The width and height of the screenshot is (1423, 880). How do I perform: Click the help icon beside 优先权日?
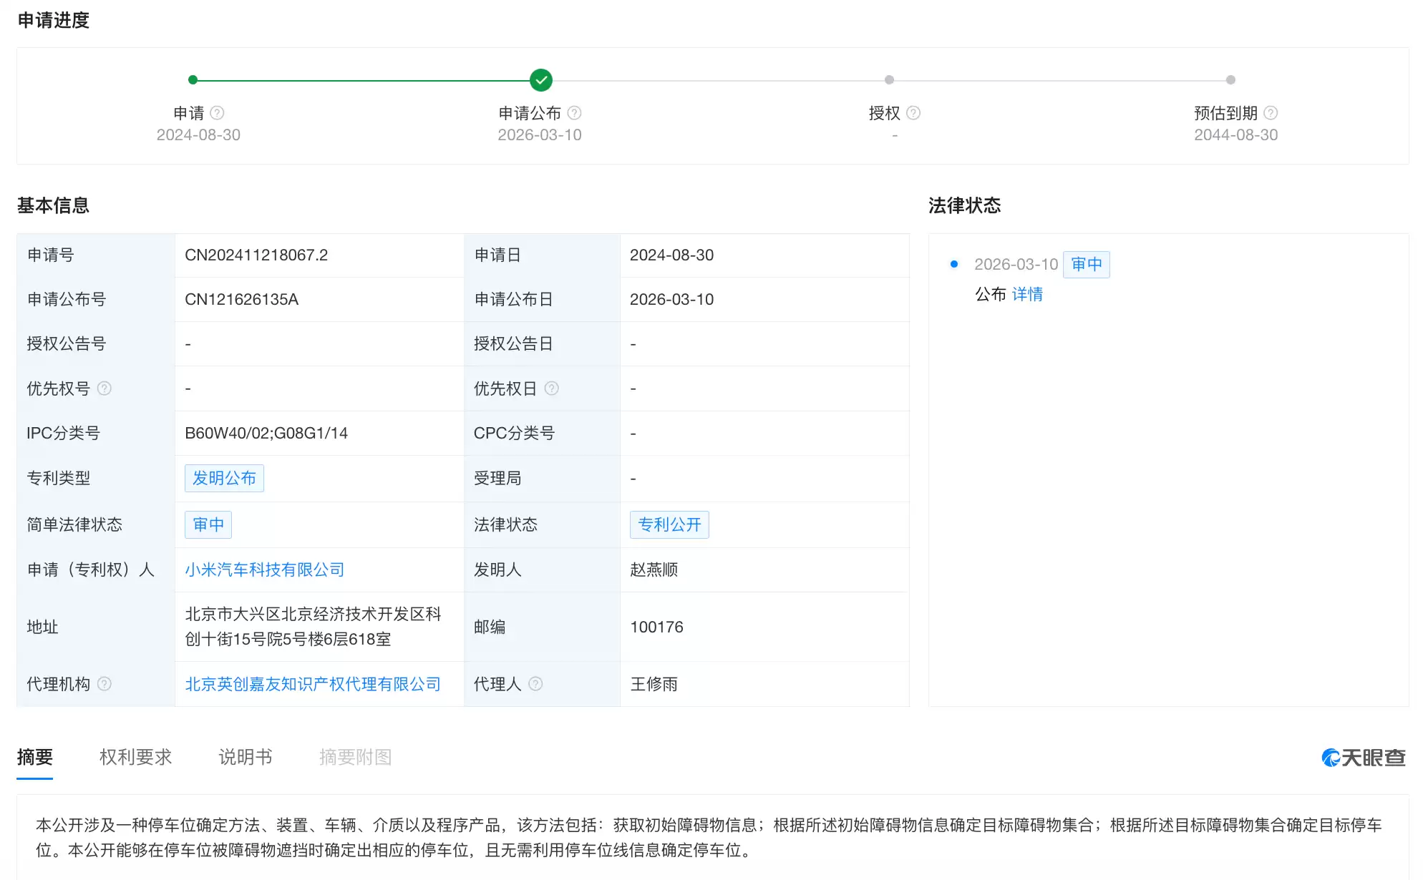[x=552, y=388]
